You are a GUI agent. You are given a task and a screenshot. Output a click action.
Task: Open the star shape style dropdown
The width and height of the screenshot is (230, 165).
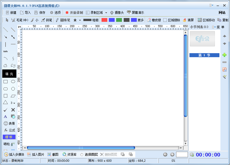79,20
